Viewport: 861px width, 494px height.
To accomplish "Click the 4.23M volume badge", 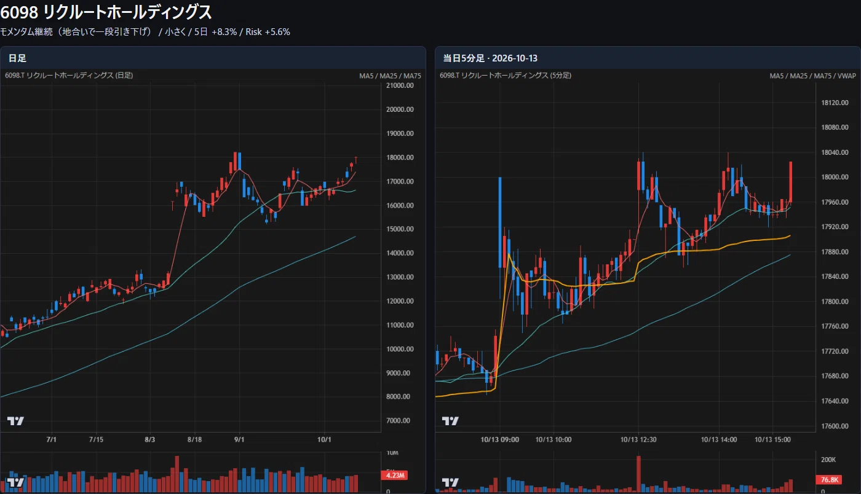I will 394,475.
